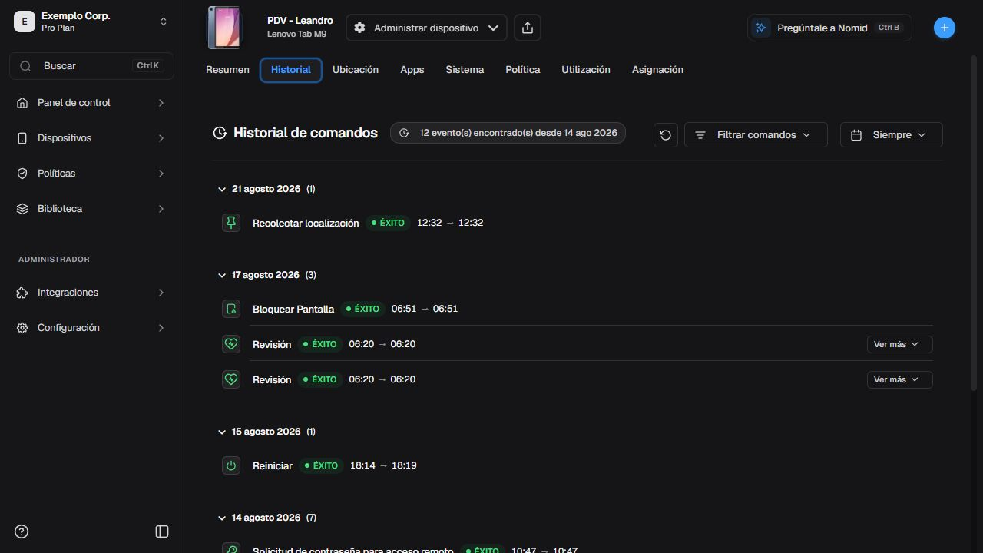The height and width of the screenshot is (553, 983).
Task: Click the Recolectar localización command text
Action: tap(306, 223)
